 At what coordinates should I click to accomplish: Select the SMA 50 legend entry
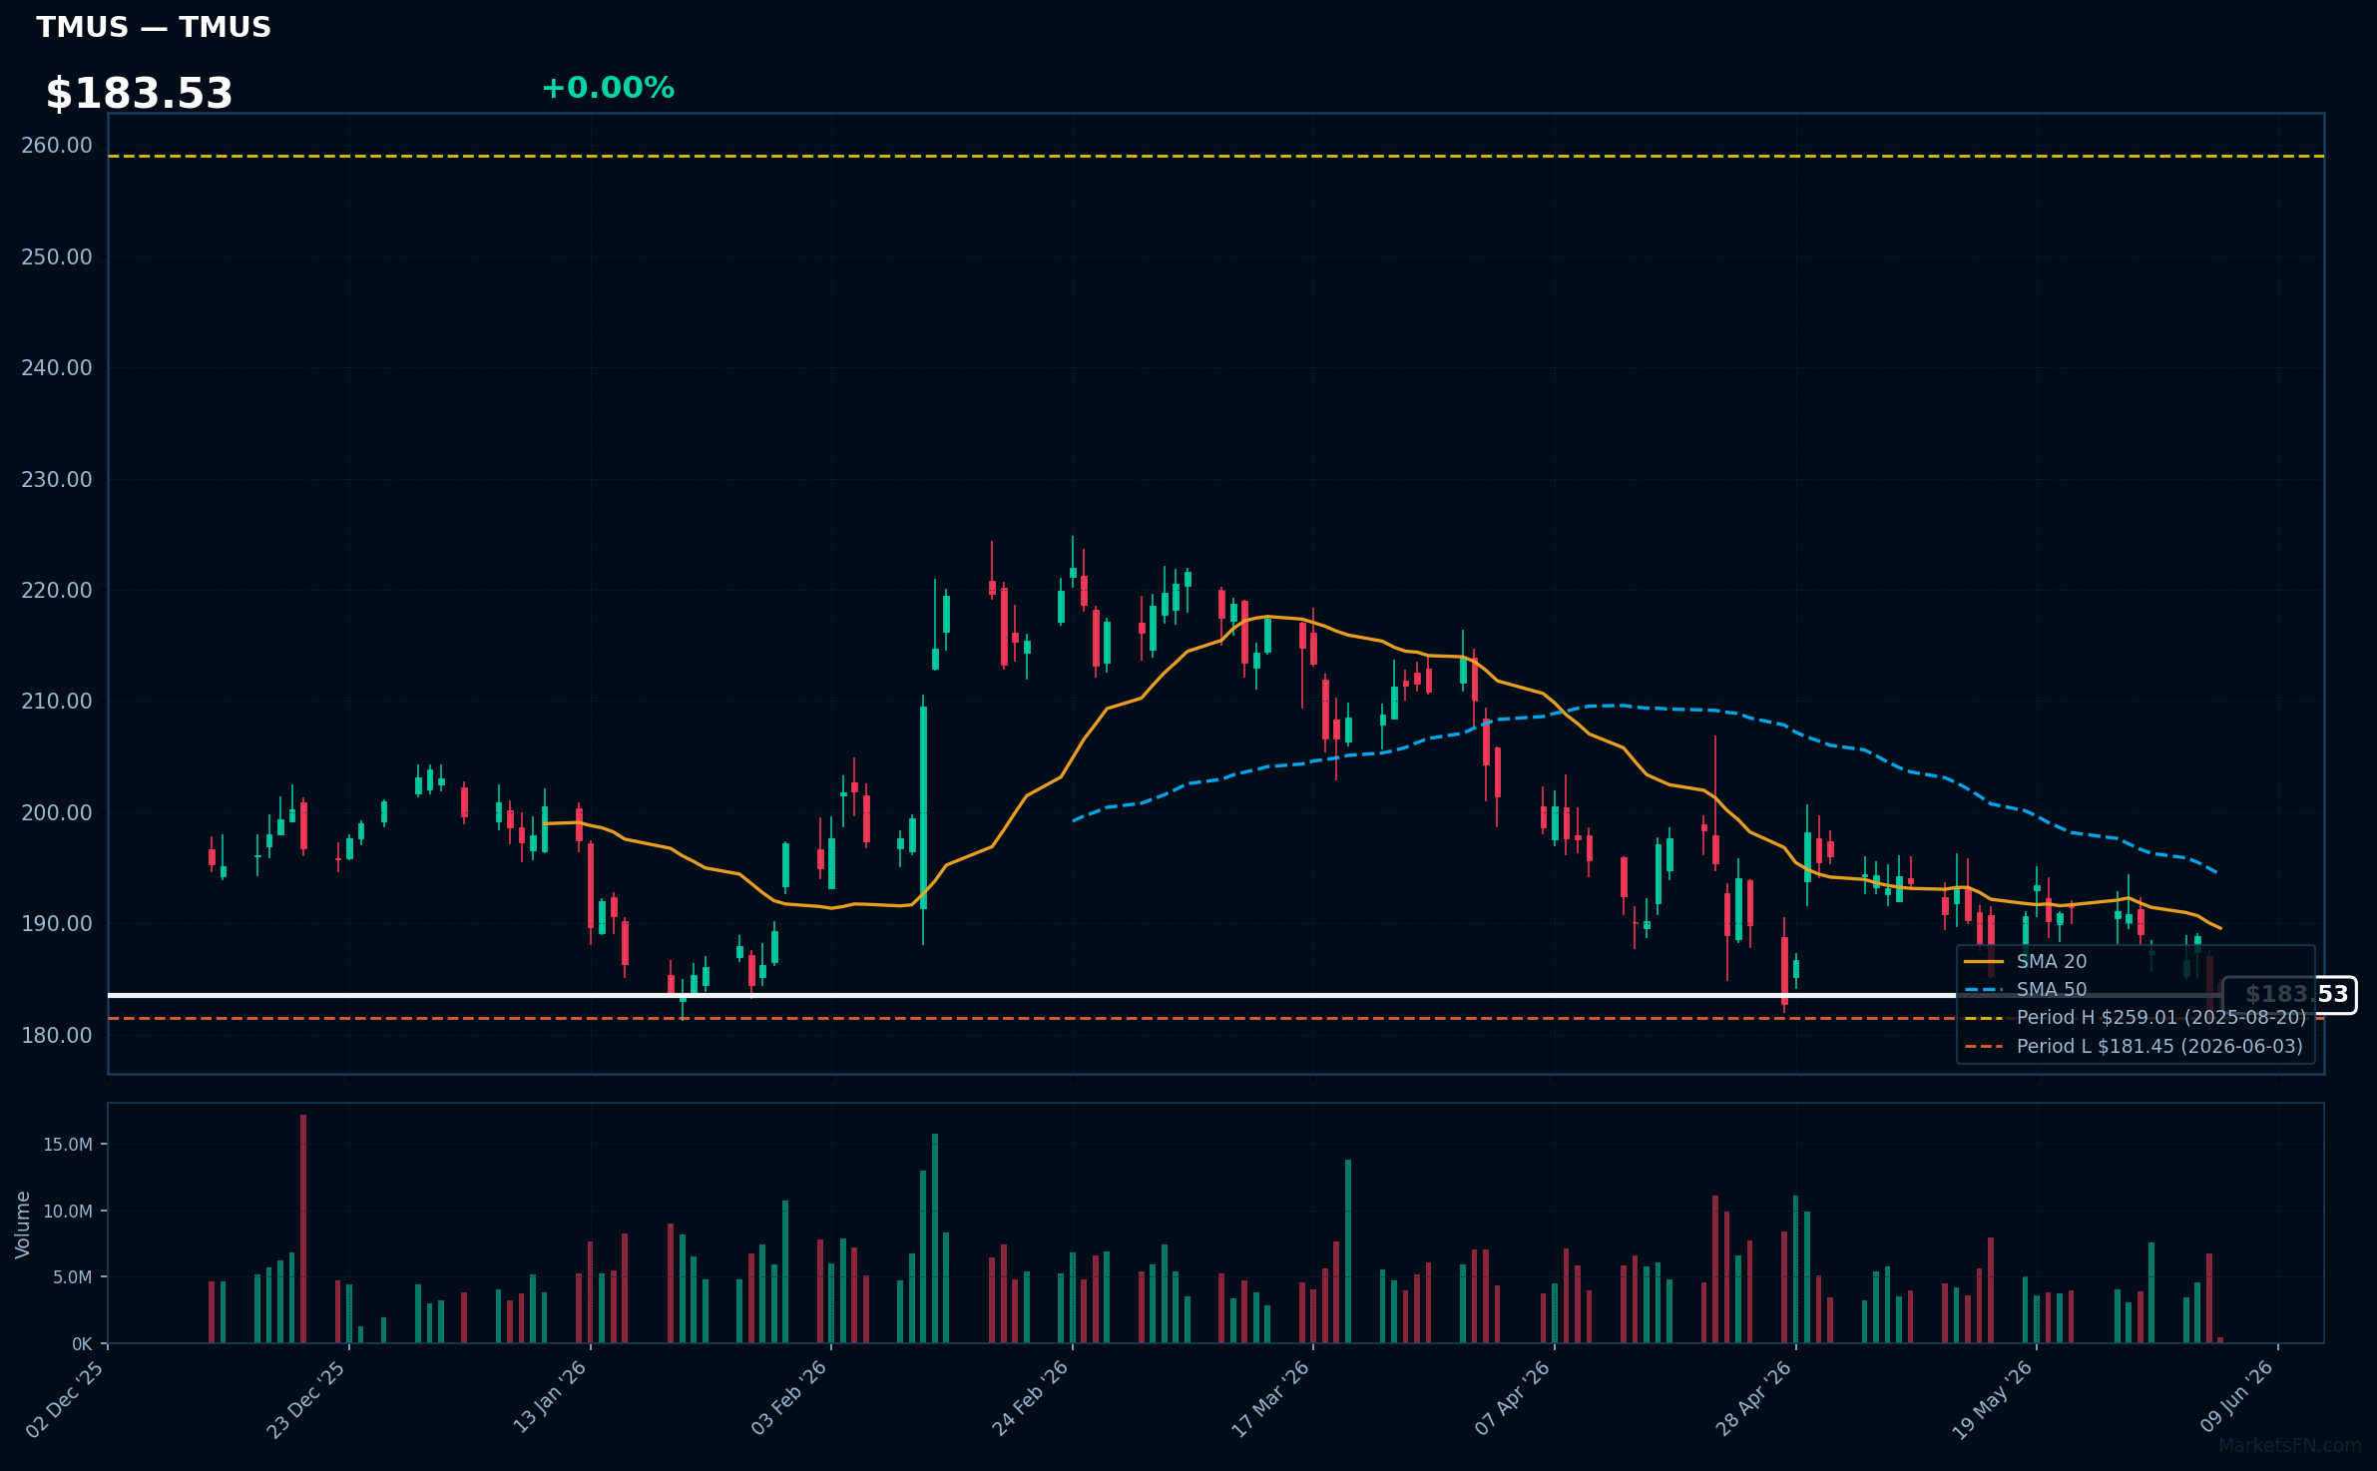[2025, 990]
